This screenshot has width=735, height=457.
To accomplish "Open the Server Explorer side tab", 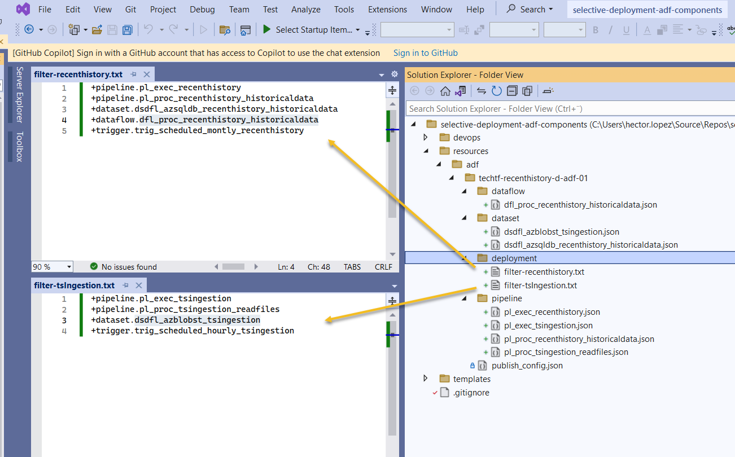I will pyautogui.click(x=19, y=94).
